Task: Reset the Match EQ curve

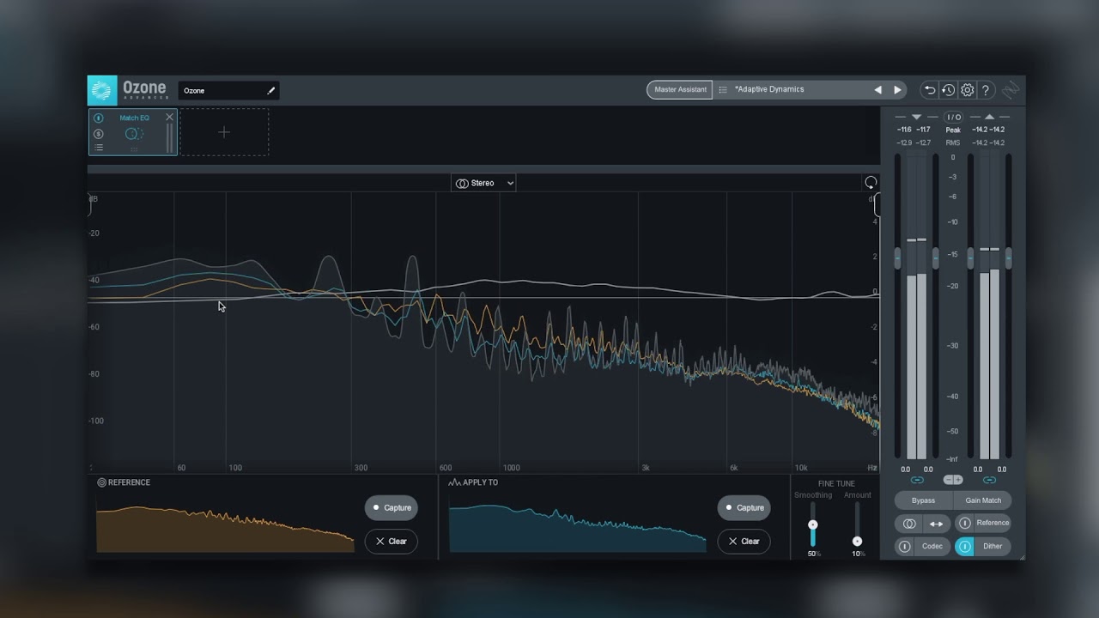Action: click(x=871, y=182)
